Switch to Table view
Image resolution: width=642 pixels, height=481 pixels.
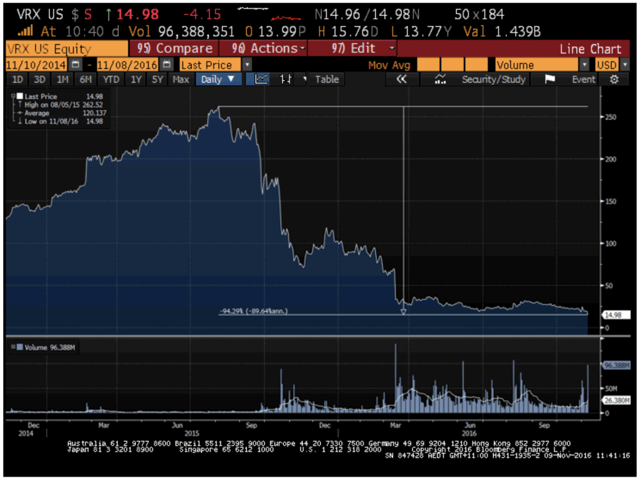coord(327,79)
